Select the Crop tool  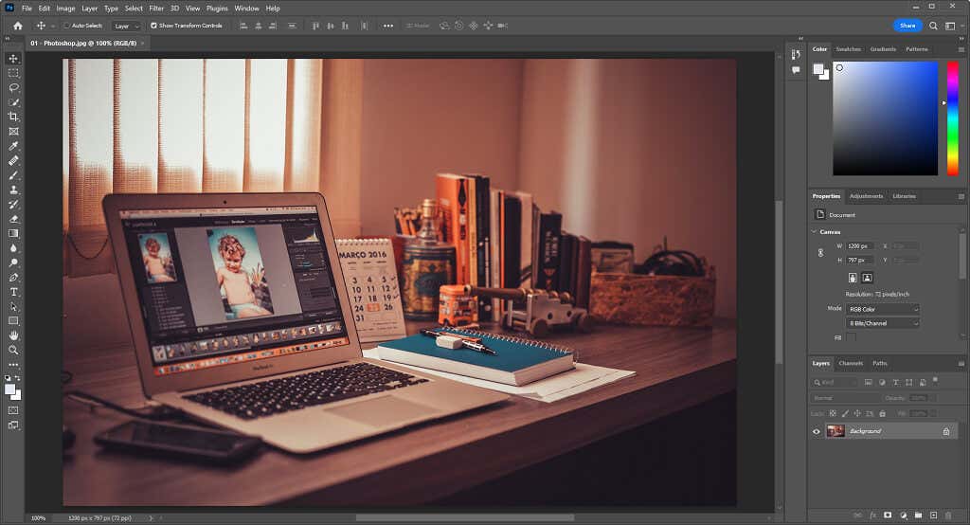point(13,117)
